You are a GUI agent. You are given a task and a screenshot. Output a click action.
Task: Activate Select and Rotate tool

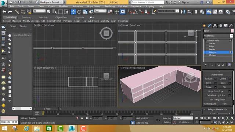coord(79,12)
